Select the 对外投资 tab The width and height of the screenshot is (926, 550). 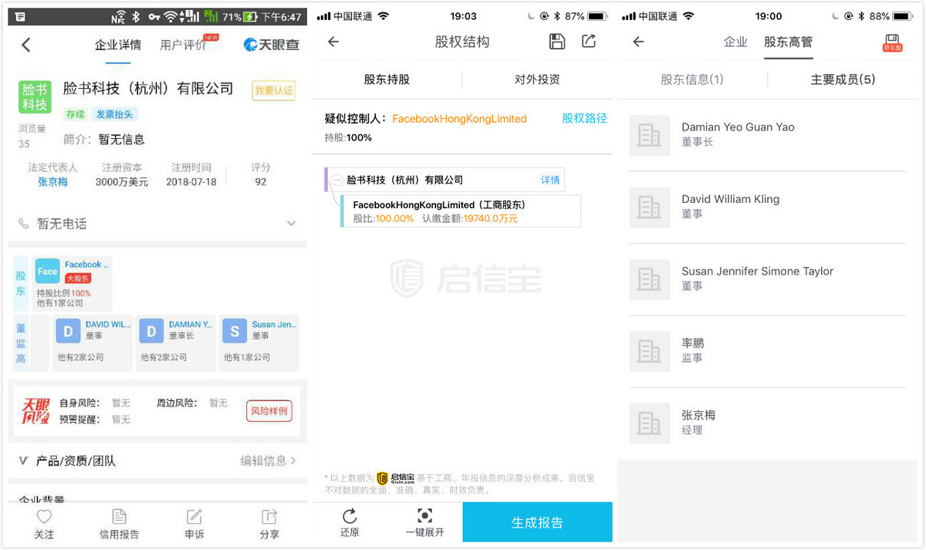[537, 79]
